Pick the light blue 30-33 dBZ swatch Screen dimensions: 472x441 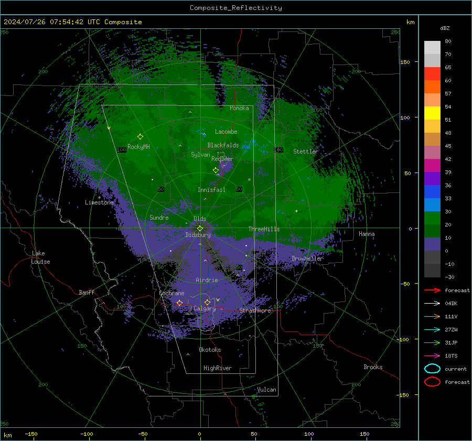(432, 205)
